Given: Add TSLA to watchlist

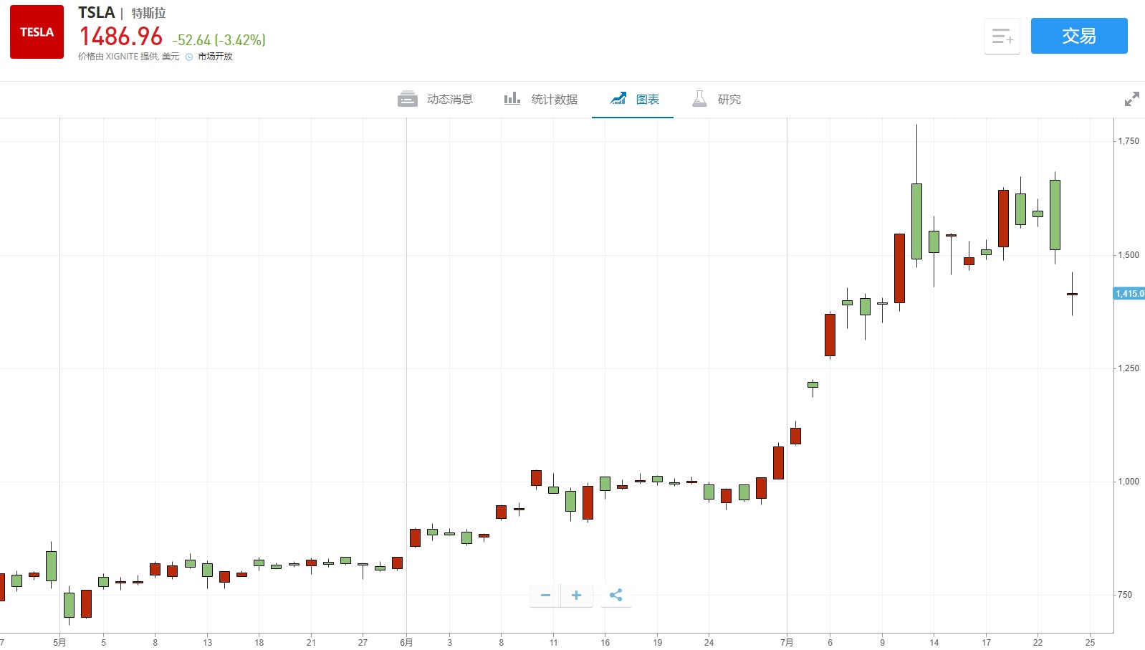Looking at the screenshot, I should [1002, 36].
